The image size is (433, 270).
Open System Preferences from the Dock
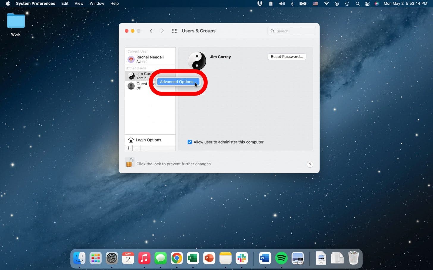[112, 258]
